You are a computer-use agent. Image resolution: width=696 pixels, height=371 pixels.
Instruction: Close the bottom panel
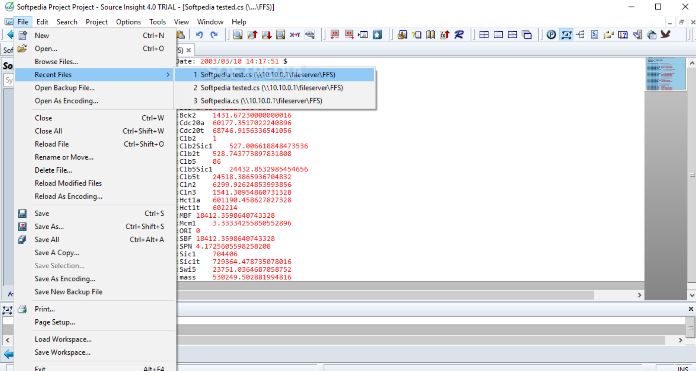(x=690, y=309)
